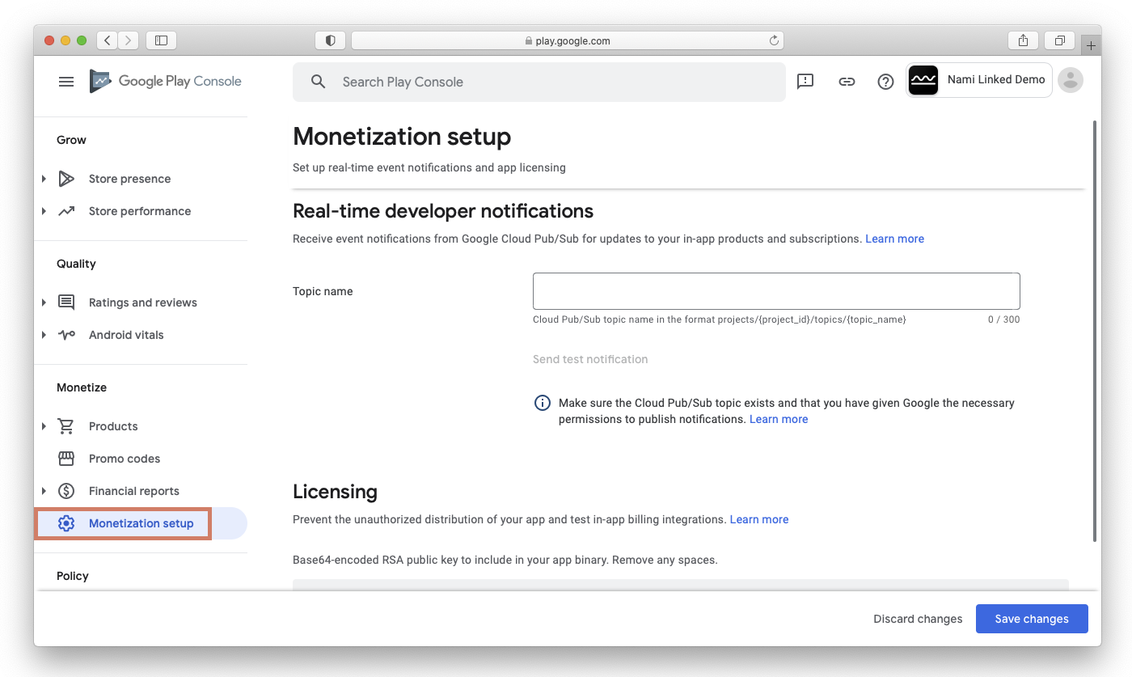The image size is (1132, 677).
Task: Select Android vitals in sidebar
Action: tap(126, 335)
